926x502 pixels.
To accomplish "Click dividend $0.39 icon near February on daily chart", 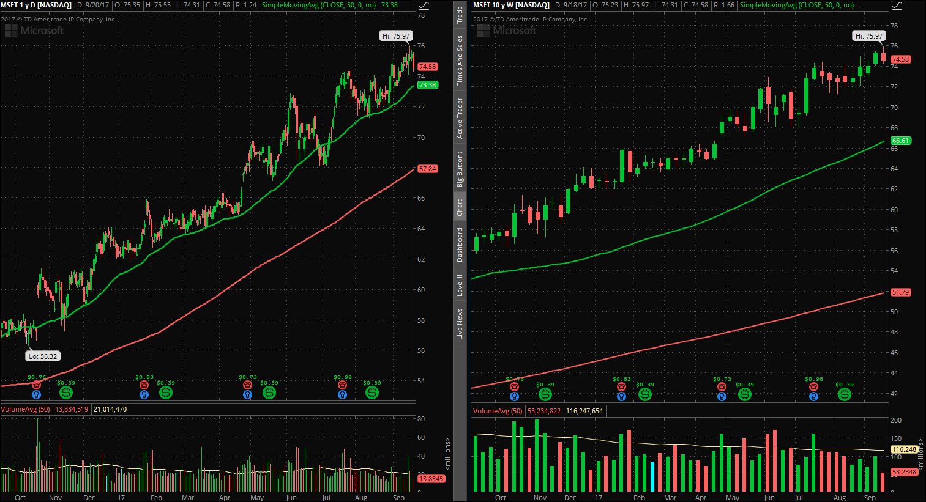I will pos(165,393).
